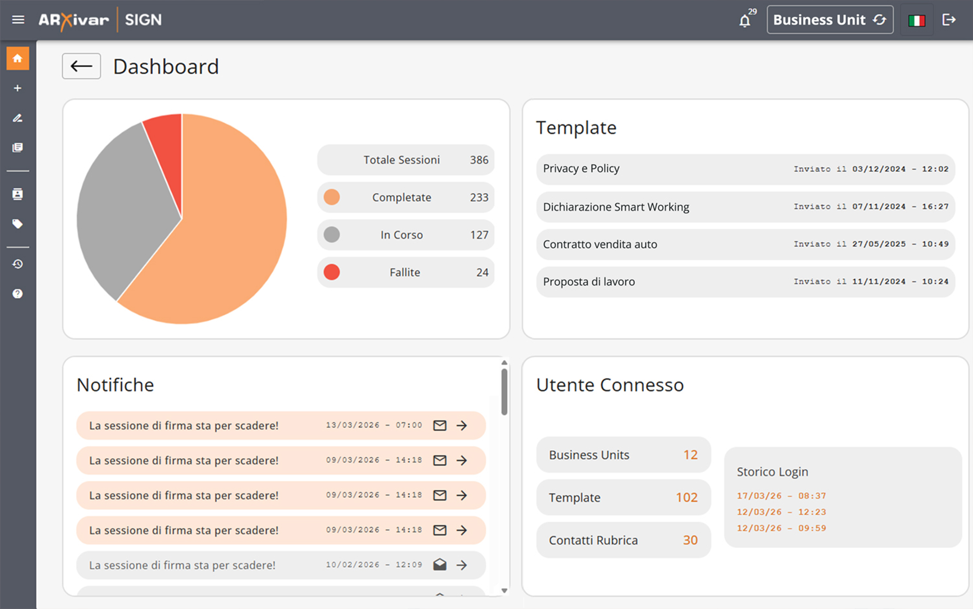Open the history clock sidebar icon
Screen dimensions: 973x609
click(17, 264)
